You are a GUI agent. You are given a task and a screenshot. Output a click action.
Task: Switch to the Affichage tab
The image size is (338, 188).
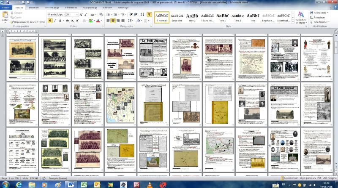123,8
